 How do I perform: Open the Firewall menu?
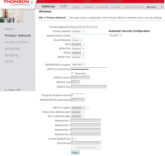pos(116,7)
